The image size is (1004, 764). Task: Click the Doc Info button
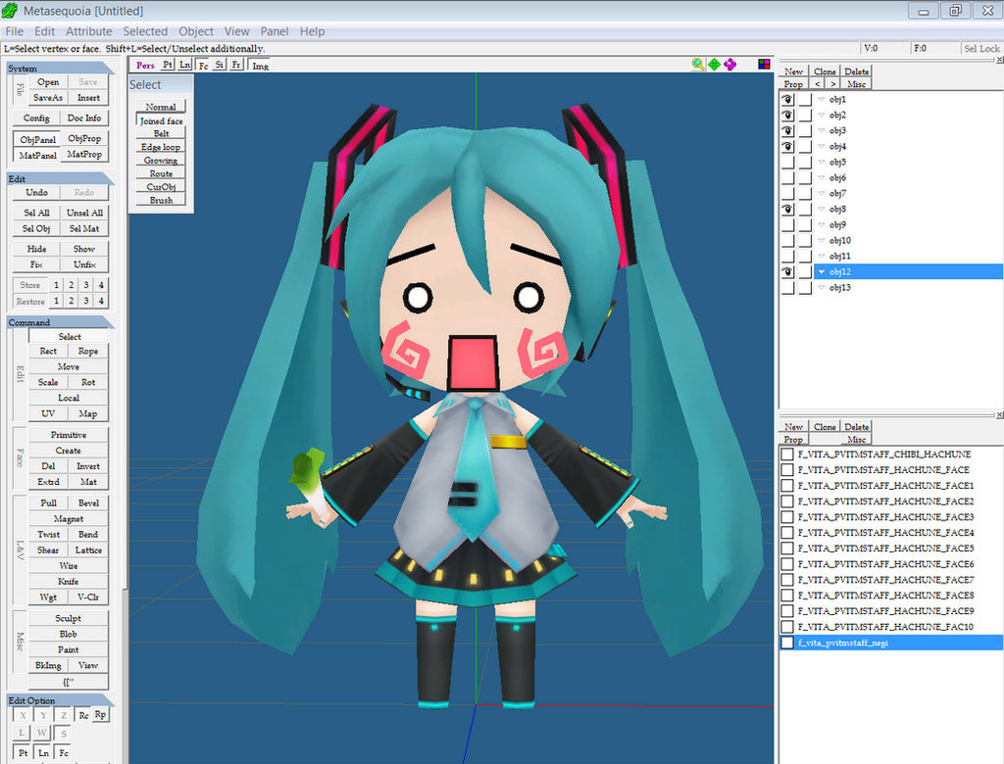pos(84,119)
